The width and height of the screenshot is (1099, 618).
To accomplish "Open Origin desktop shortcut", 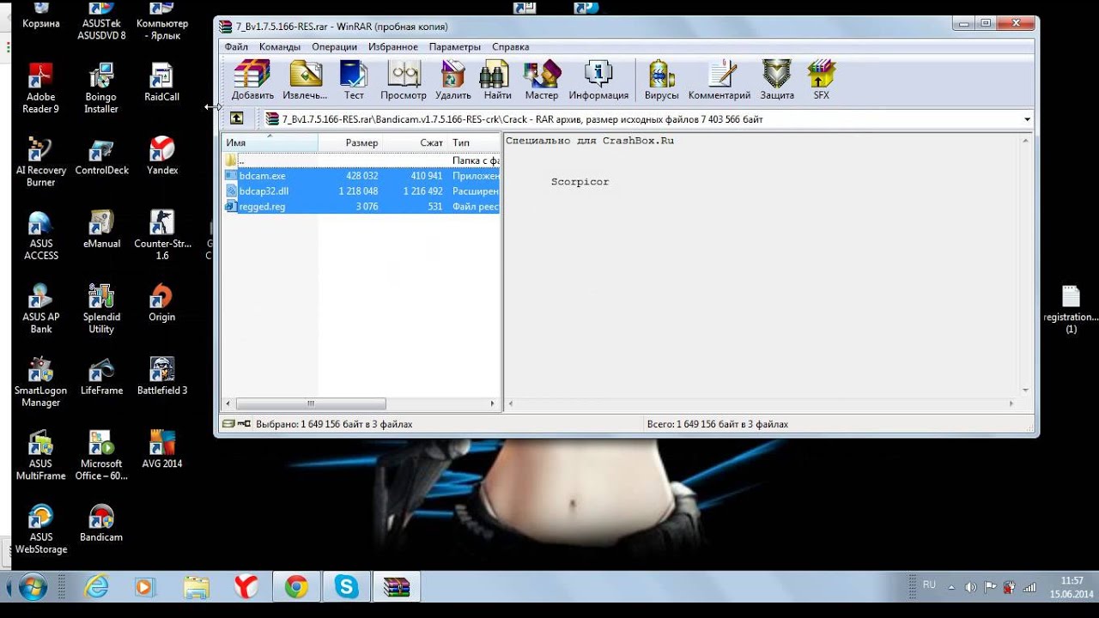I will [x=161, y=303].
